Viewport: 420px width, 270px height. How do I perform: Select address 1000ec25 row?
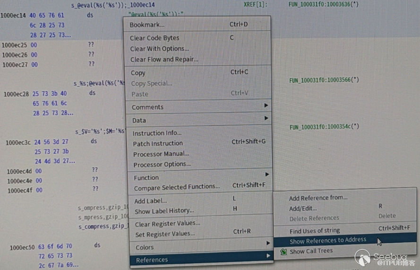[x=15, y=45]
